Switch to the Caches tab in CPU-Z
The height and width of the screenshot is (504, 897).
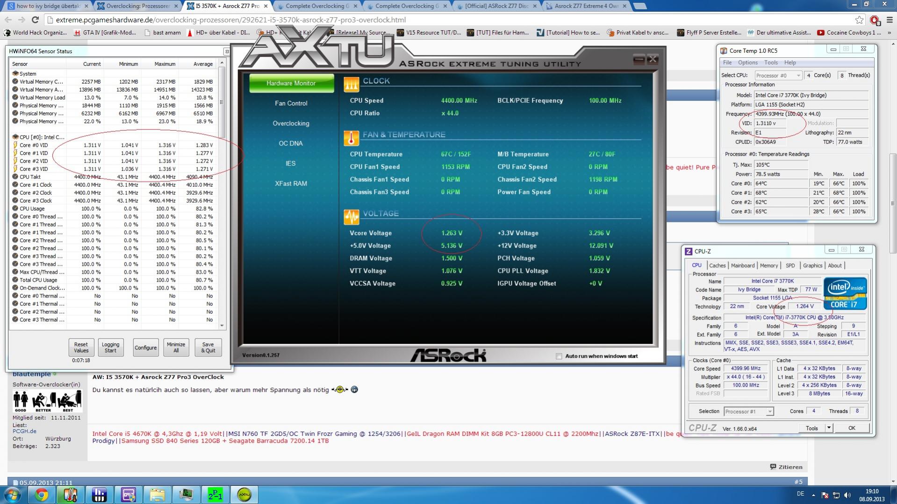717,265
